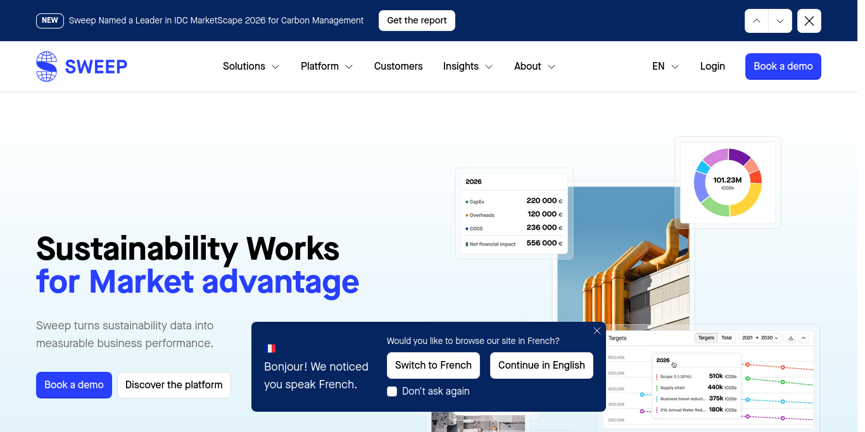865x432 pixels.
Task: Click the Overheads row label
Action: pyautogui.click(x=482, y=215)
